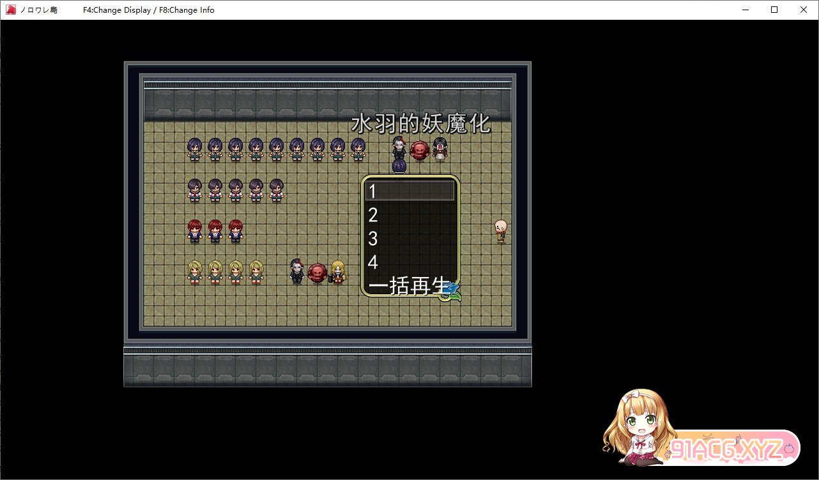Click the lower red skull orb sprite
Viewport: 819px width, 480px height.
click(317, 273)
